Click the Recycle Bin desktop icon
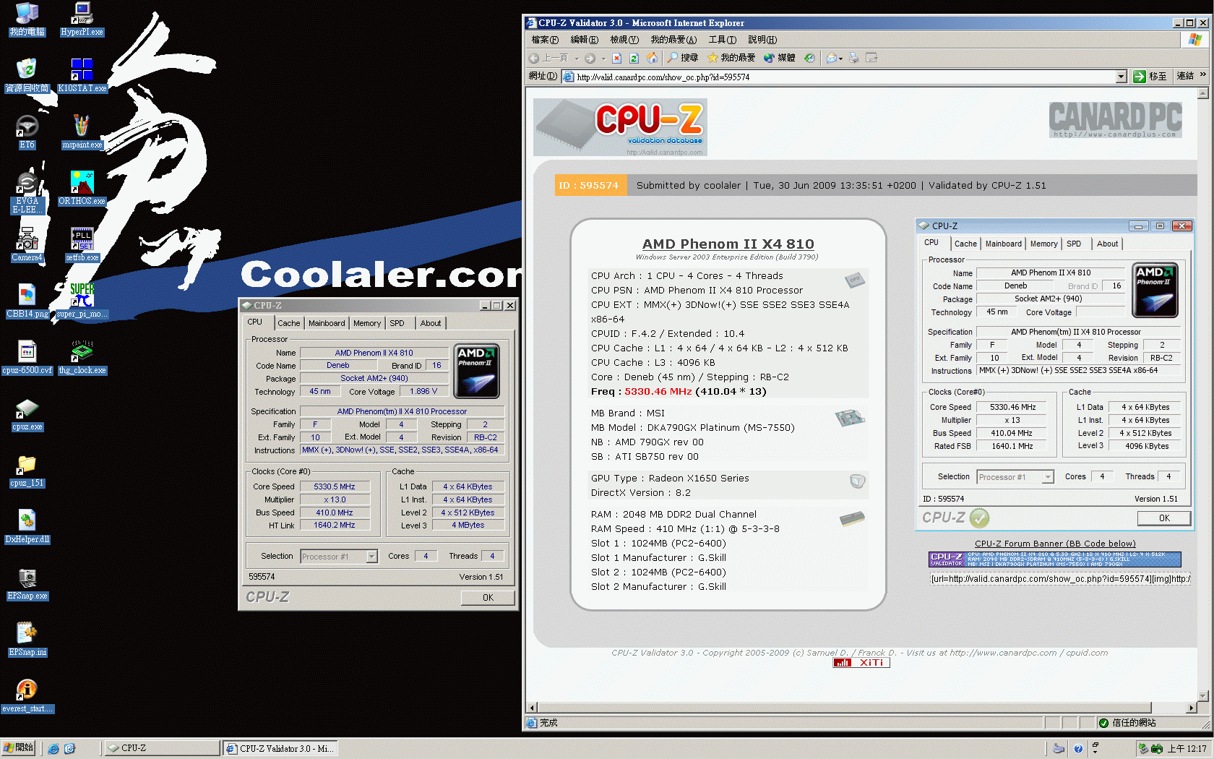The image size is (1214, 759). point(27,75)
